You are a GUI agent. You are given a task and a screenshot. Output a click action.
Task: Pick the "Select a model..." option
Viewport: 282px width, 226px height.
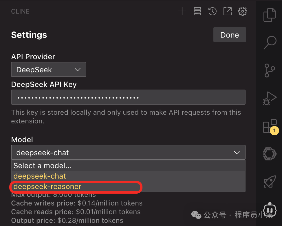(43, 166)
